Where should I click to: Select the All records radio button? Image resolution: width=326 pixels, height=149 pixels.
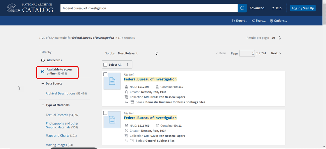click(43, 60)
